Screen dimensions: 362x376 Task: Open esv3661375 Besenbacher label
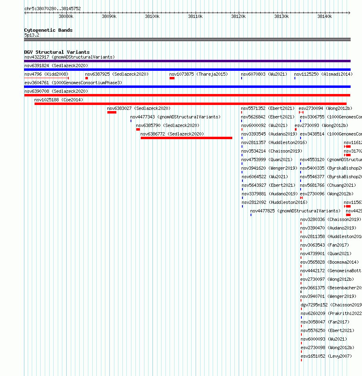(x=331, y=288)
